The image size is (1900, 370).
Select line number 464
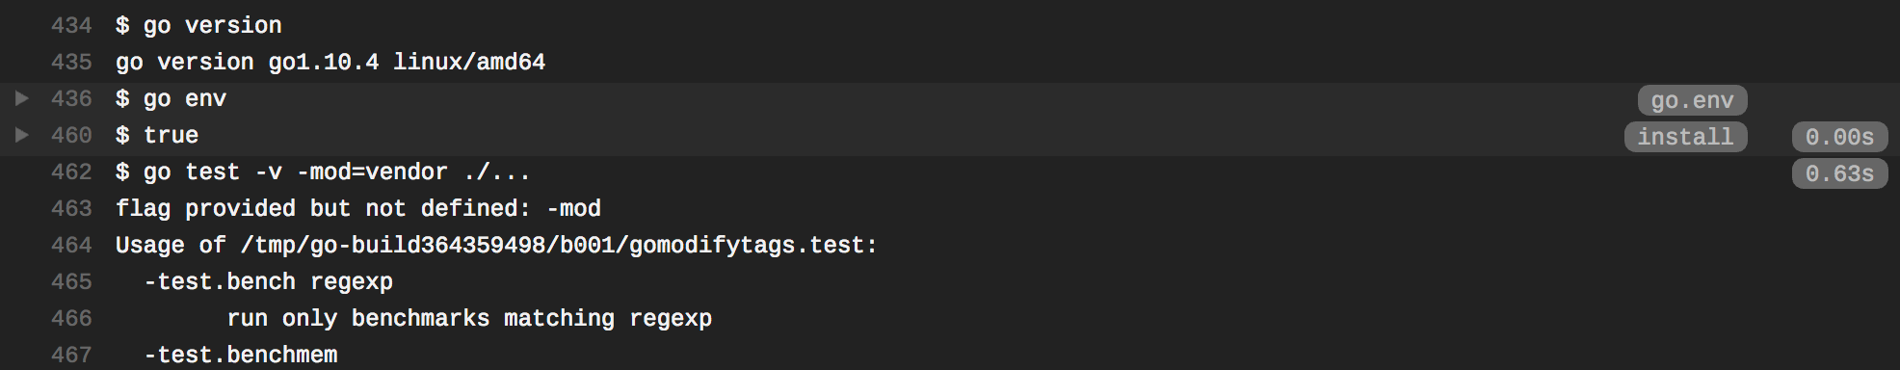71,245
